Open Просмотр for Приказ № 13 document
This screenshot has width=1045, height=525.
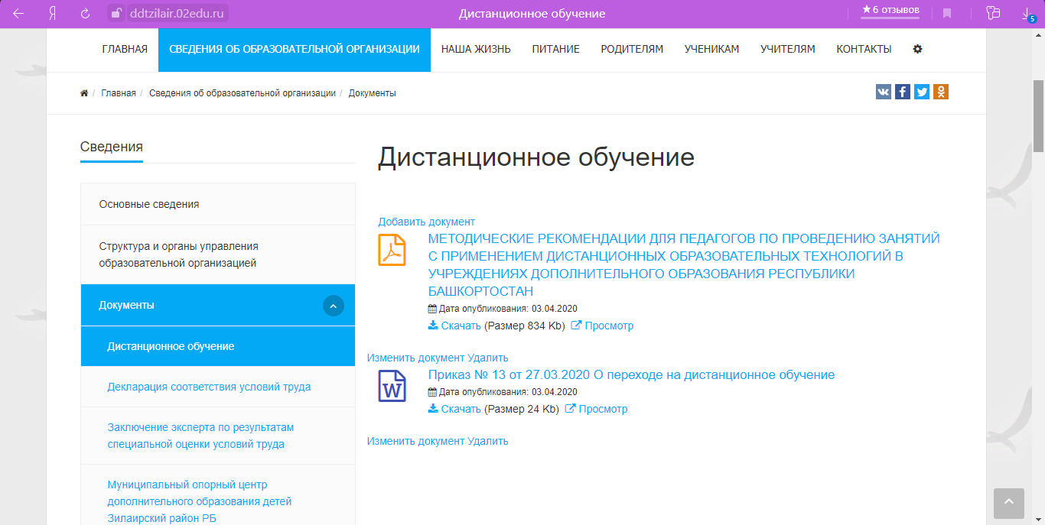[x=603, y=409]
